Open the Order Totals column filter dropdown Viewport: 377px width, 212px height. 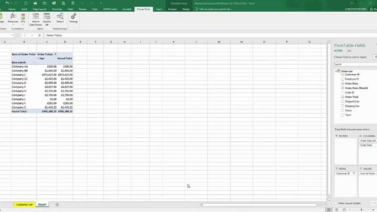click(x=55, y=54)
